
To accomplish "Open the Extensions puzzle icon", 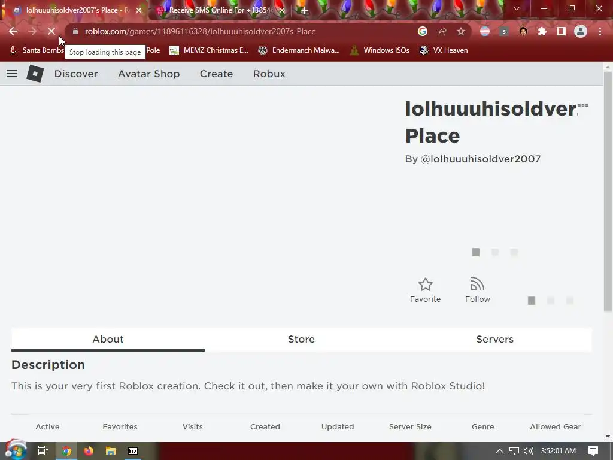I will (x=542, y=31).
